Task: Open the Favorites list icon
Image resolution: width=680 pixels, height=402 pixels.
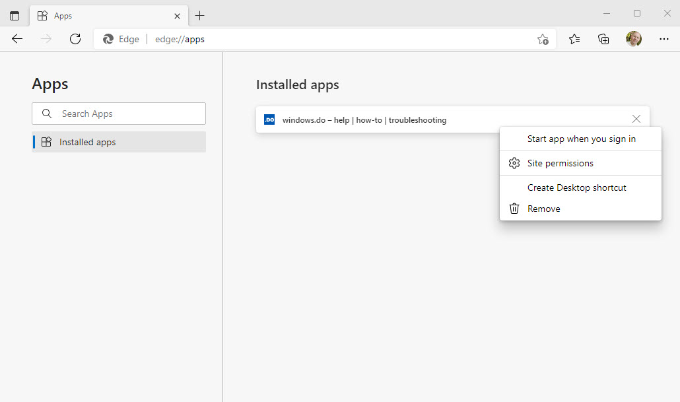Action: pos(574,39)
